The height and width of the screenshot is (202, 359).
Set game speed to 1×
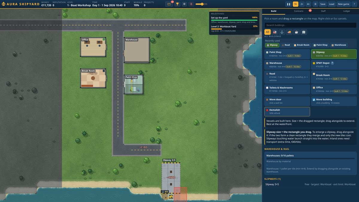coord(296,4)
